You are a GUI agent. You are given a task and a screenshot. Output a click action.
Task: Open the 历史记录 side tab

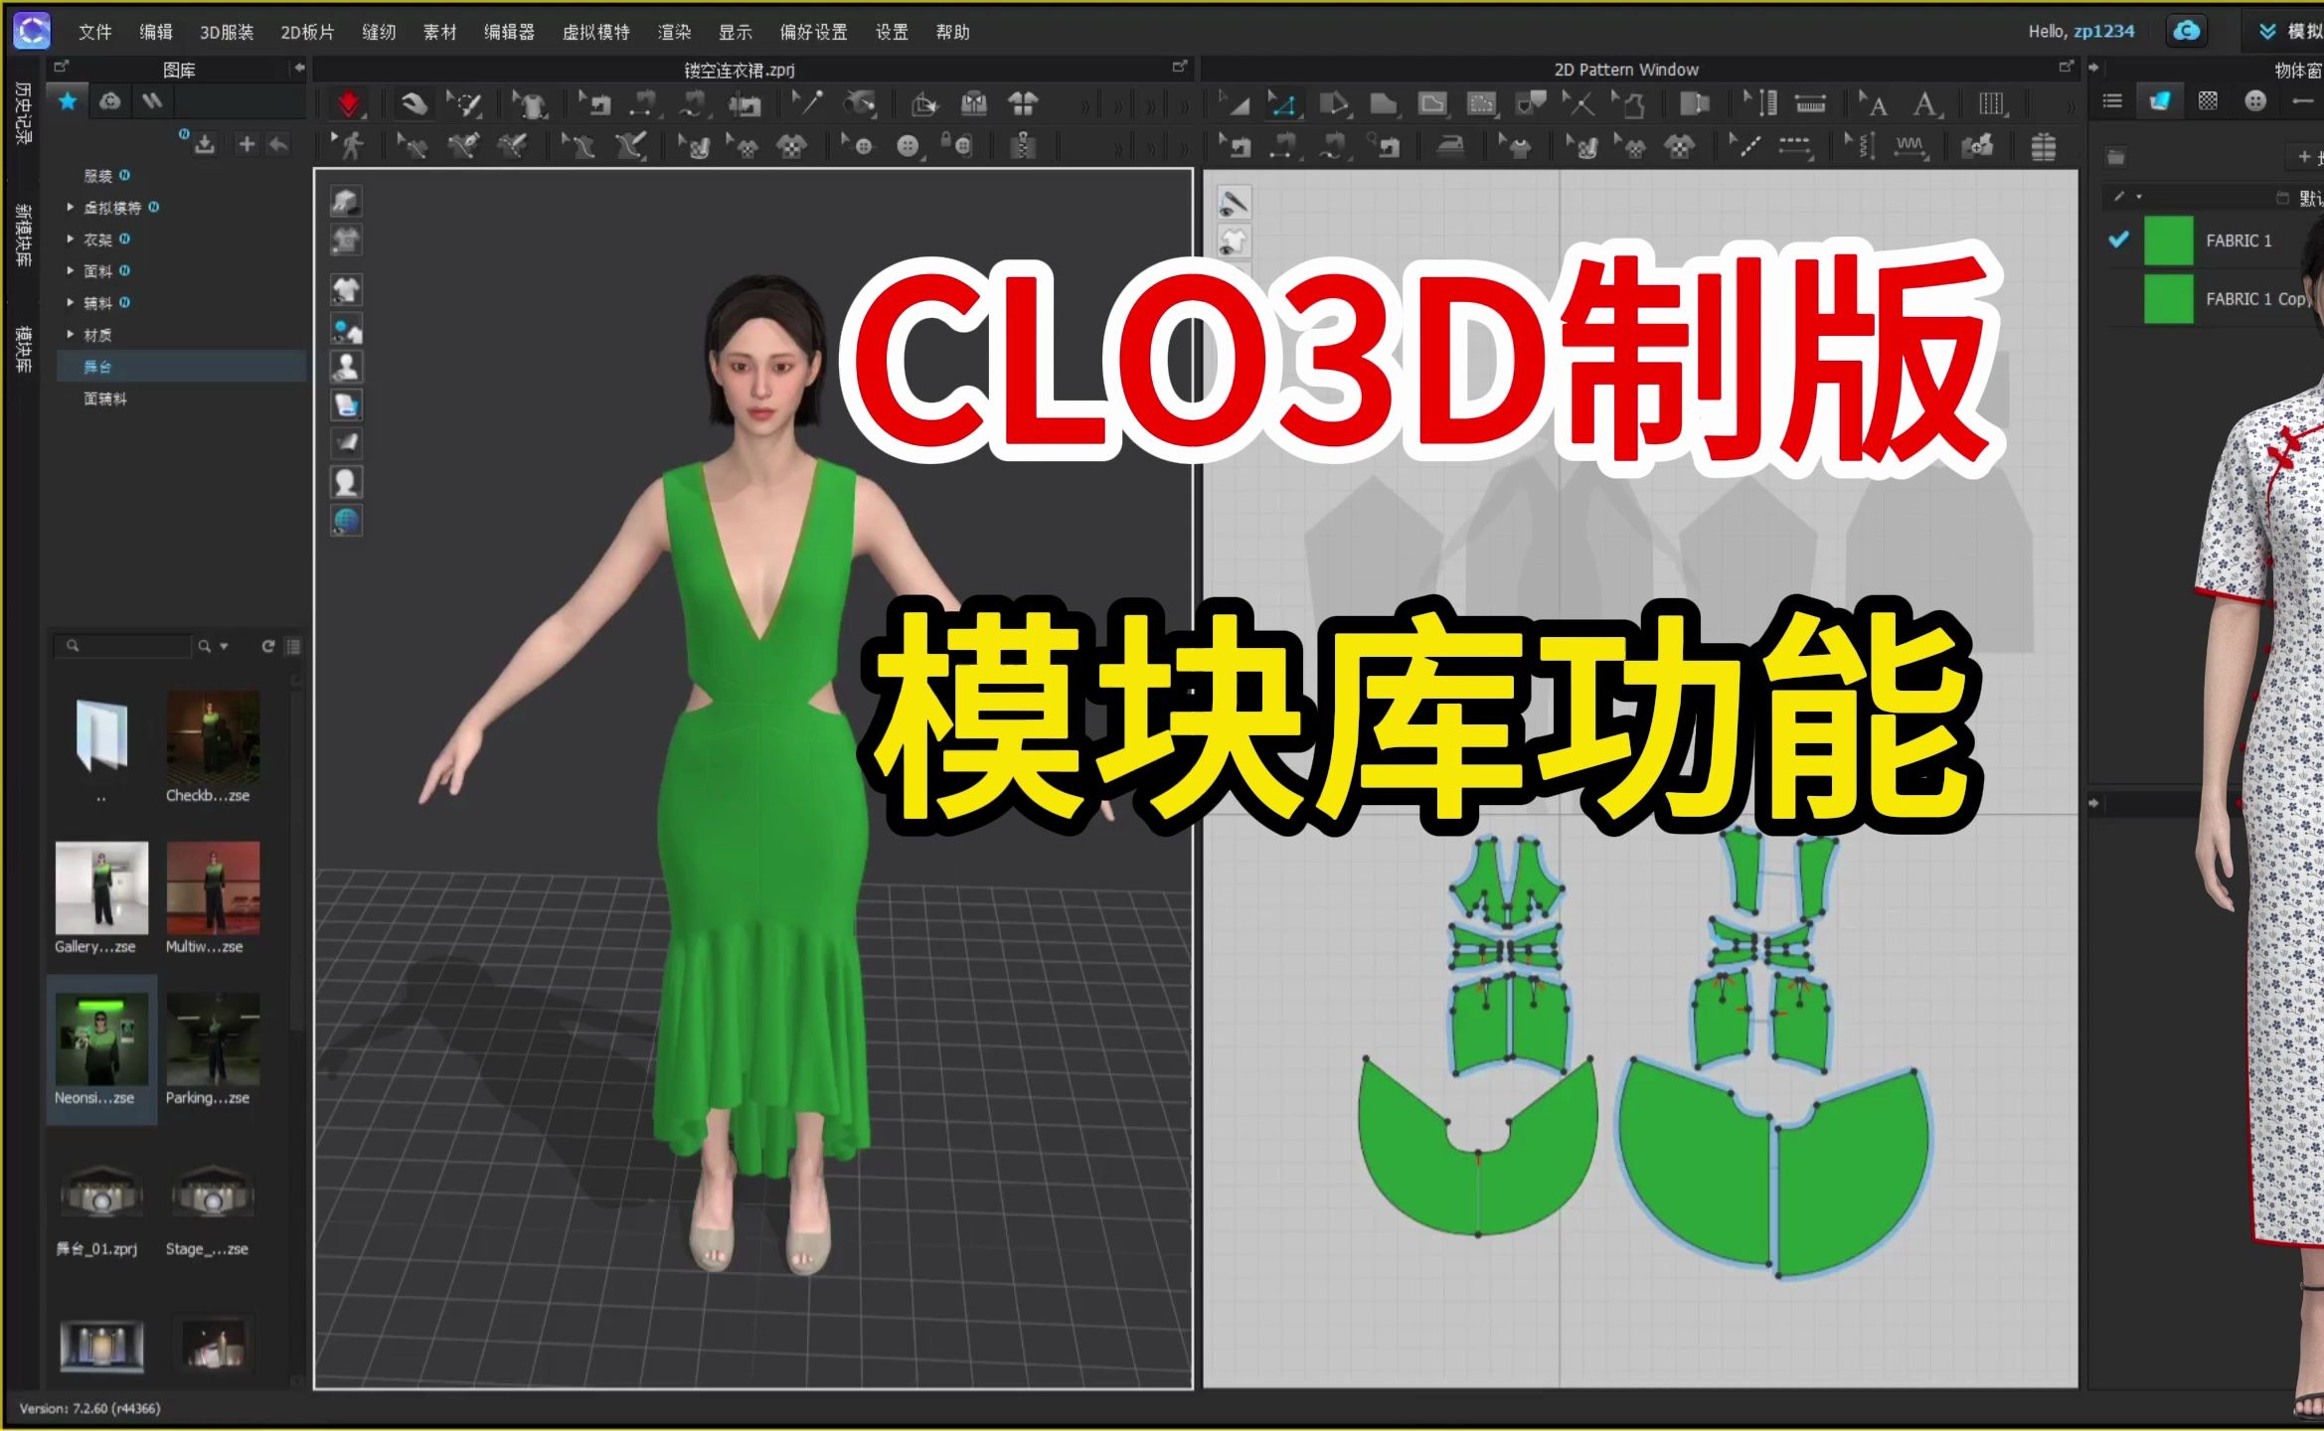(23, 113)
